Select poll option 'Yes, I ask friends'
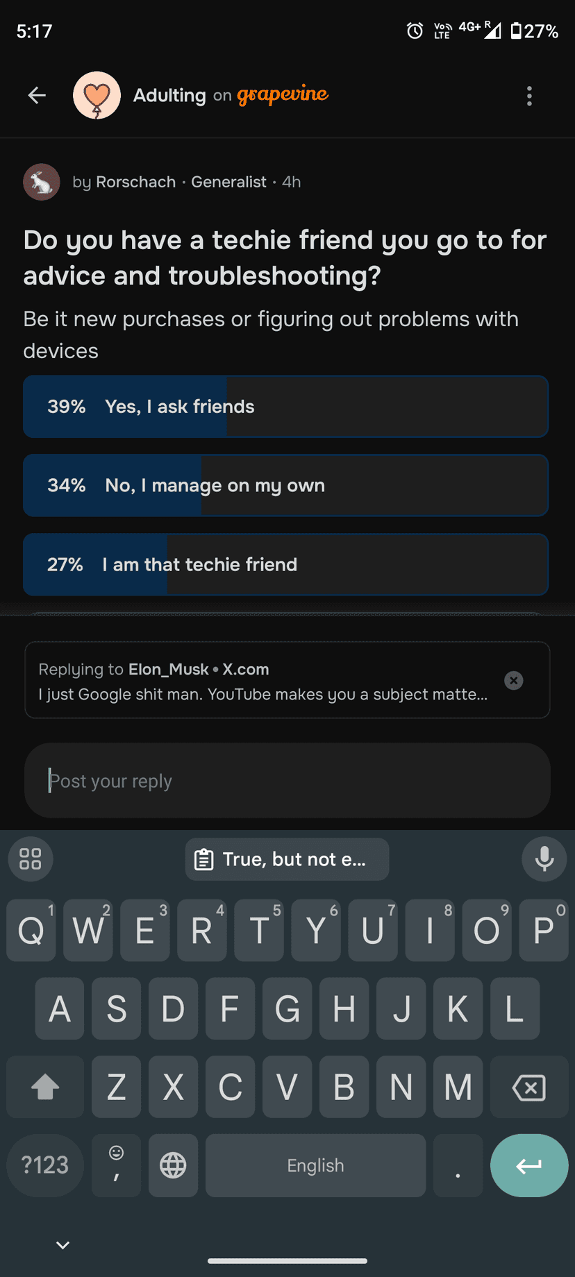Screen dimensions: 575x1277 tap(286, 407)
